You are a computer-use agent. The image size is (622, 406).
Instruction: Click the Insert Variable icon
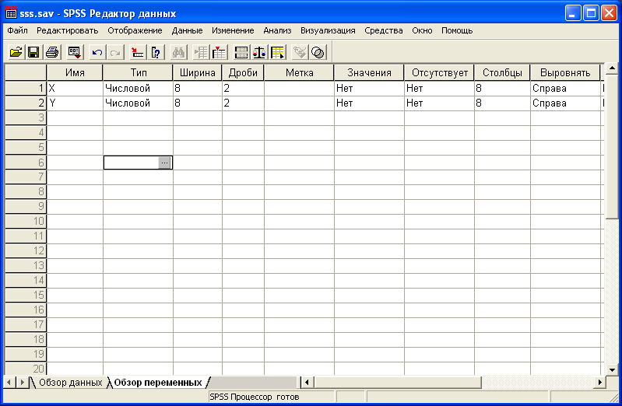point(219,52)
